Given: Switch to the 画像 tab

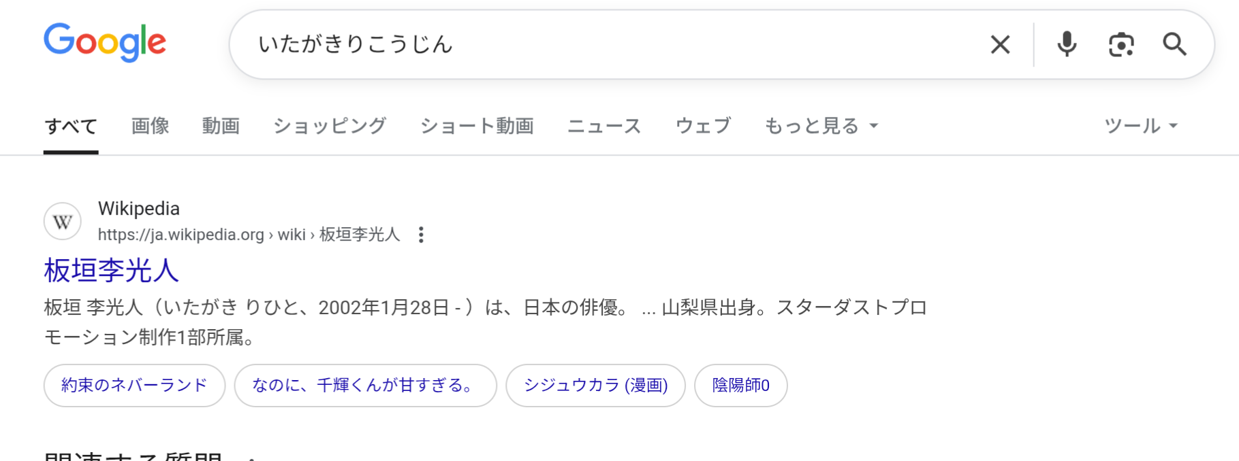Looking at the screenshot, I should pyautogui.click(x=150, y=126).
